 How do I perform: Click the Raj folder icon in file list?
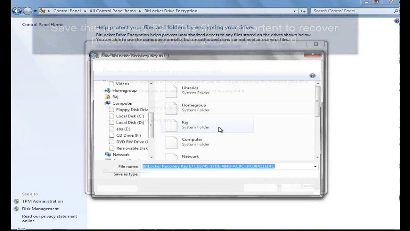tap(171, 125)
